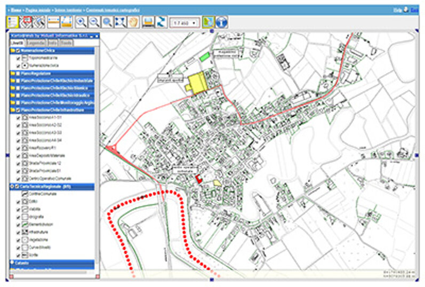Click the zoom to full extent icon
425x287 pixels.
pos(120,22)
